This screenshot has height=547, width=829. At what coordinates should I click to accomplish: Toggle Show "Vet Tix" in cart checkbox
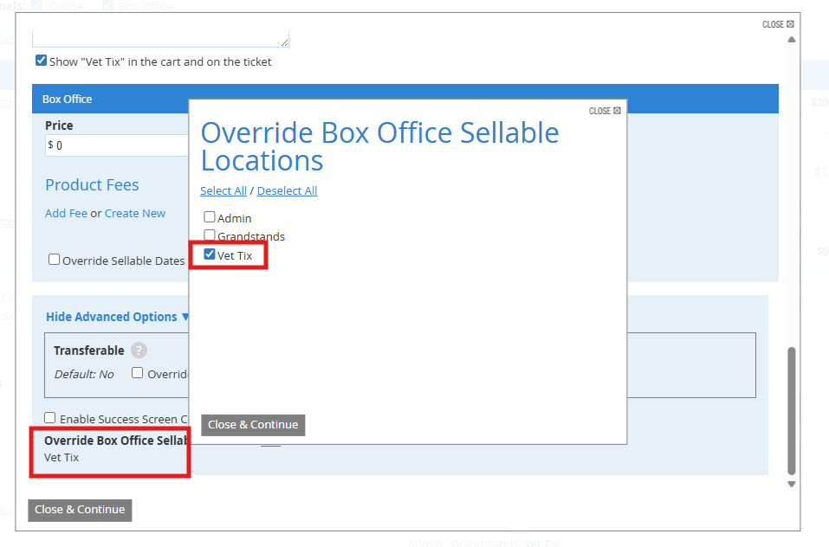[41, 61]
